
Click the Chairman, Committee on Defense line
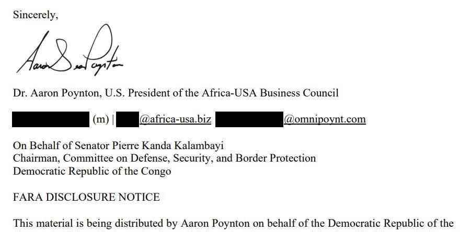coord(164,158)
